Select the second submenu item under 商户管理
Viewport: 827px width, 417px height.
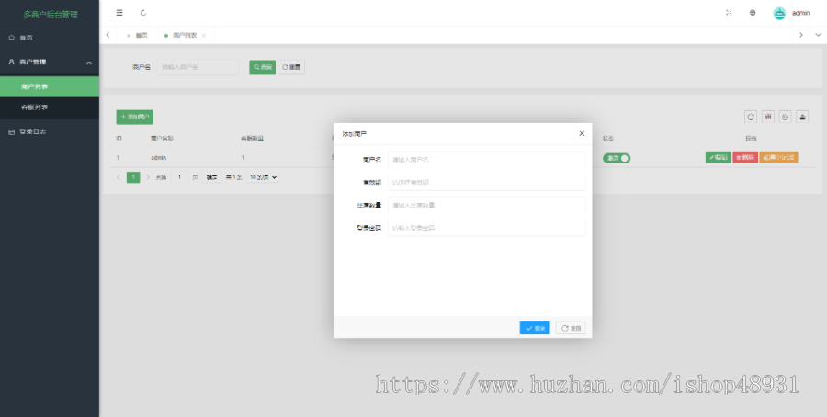50,107
